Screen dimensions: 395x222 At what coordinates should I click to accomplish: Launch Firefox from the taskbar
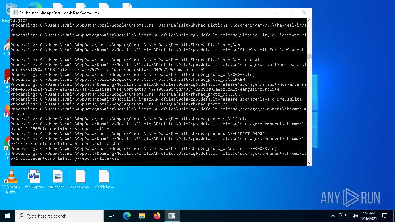[x=157, y=216]
